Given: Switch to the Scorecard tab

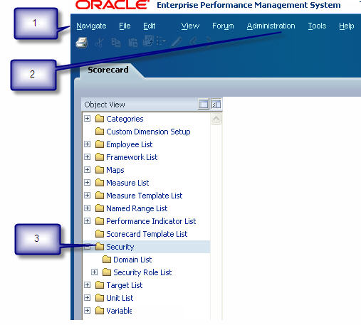Looking at the screenshot, I should coord(108,70).
